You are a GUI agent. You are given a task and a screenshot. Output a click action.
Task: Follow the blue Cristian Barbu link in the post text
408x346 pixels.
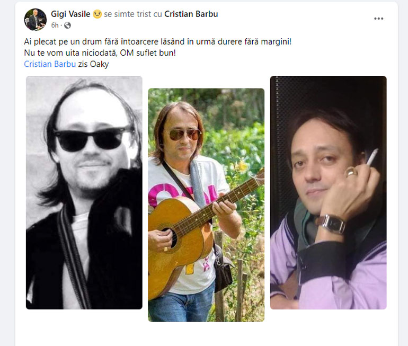(50, 64)
